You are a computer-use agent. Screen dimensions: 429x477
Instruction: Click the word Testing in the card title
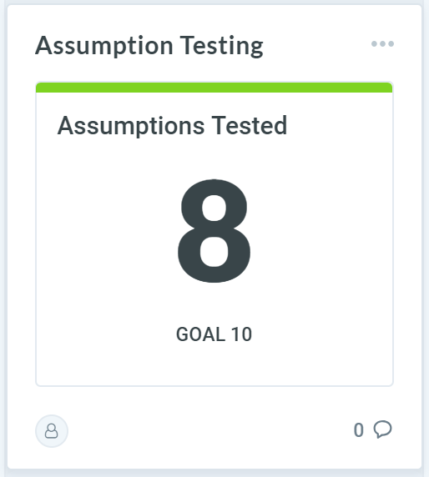point(222,46)
